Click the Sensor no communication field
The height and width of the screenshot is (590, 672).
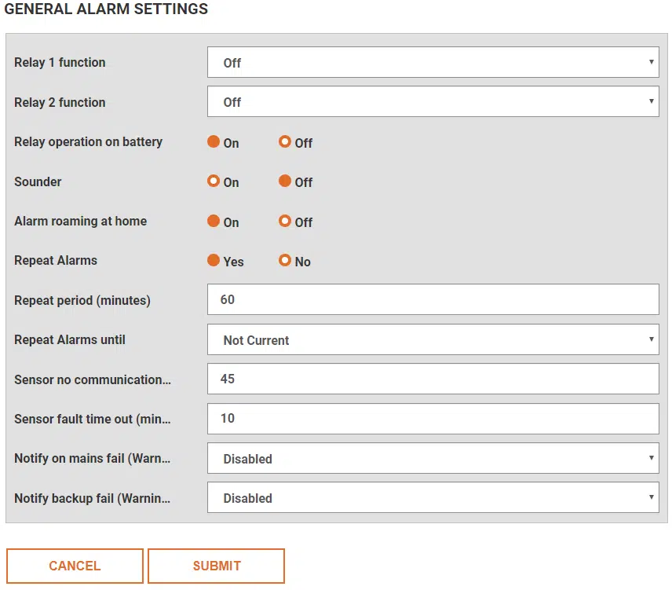(433, 379)
